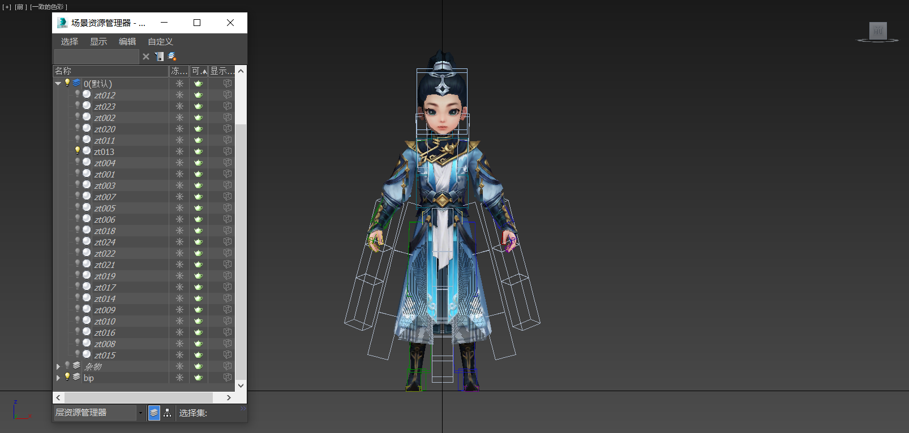Toggle freeze snowflake for 0(默认) layer
This screenshot has width=909, height=433.
[179, 84]
